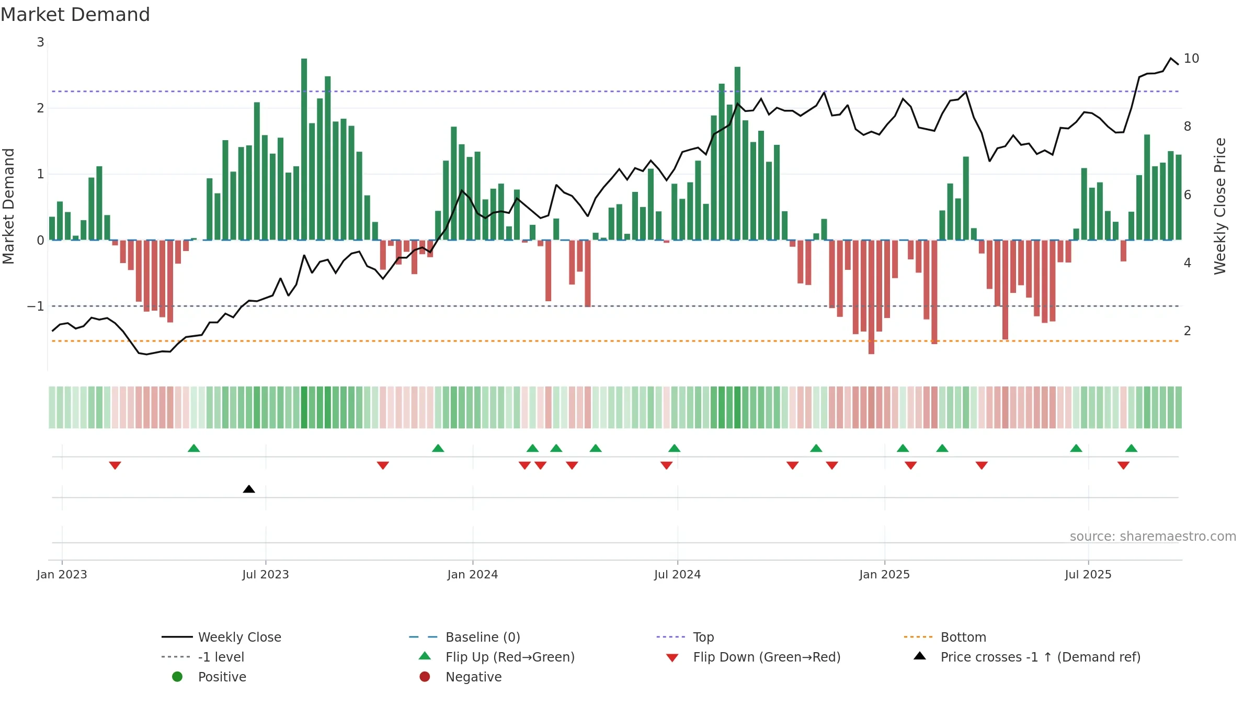Click the 3 tick on the demand axis
Viewport: 1255px width, 706px height.
click(x=40, y=42)
